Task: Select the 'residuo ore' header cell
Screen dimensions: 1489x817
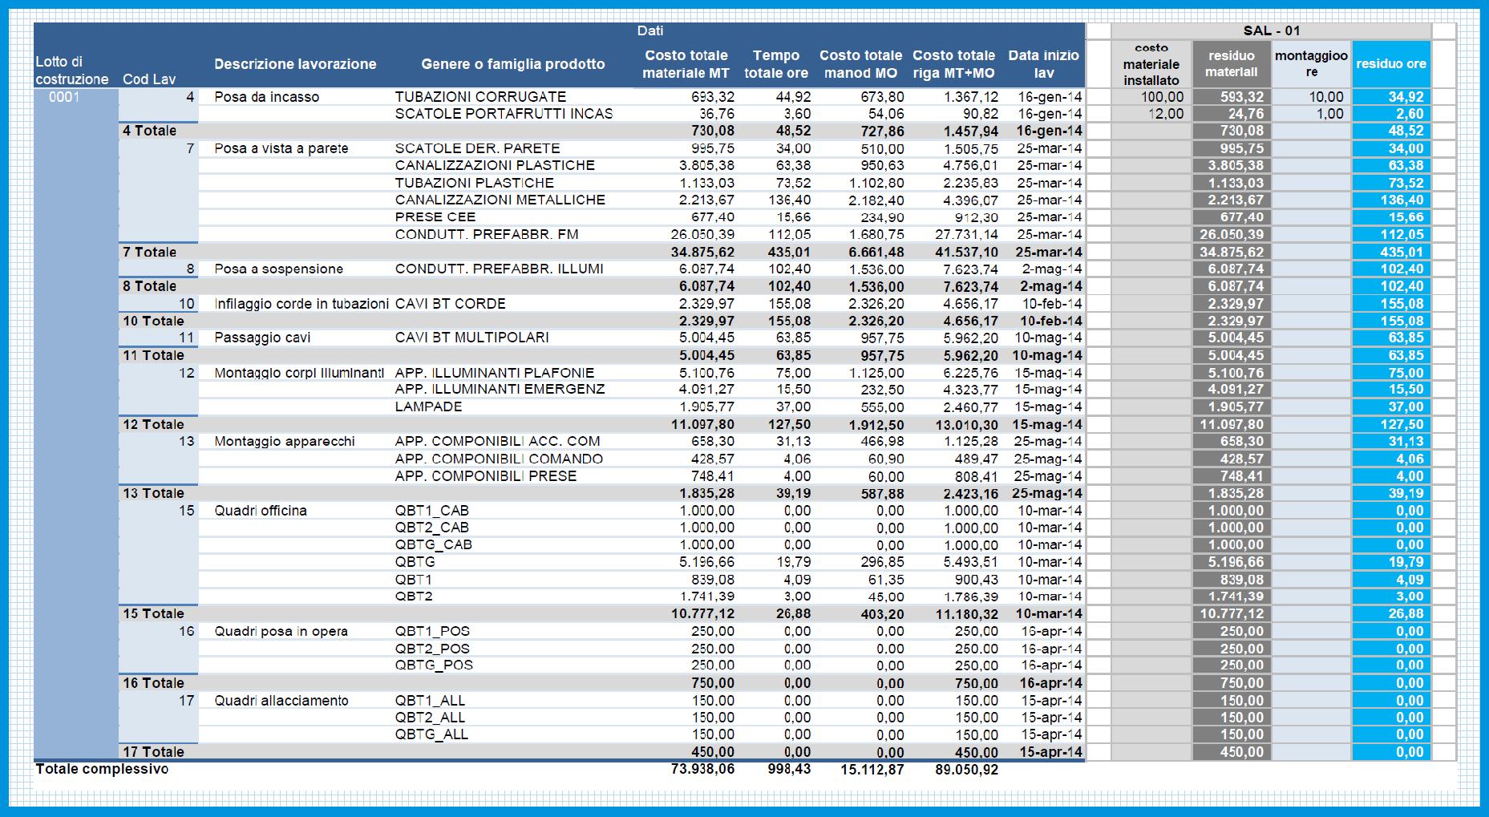Action: (x=1391, y=64)
